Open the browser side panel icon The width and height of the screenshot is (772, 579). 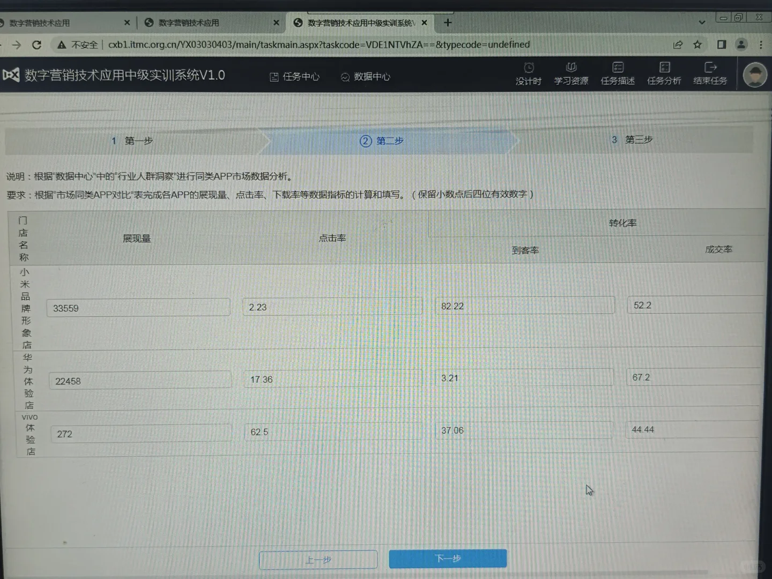point(722,44)
